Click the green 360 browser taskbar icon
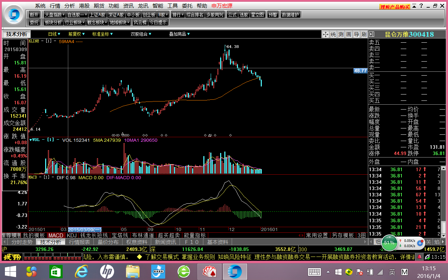The width and height of the screenshot is (448, 280). pos(184,272)
